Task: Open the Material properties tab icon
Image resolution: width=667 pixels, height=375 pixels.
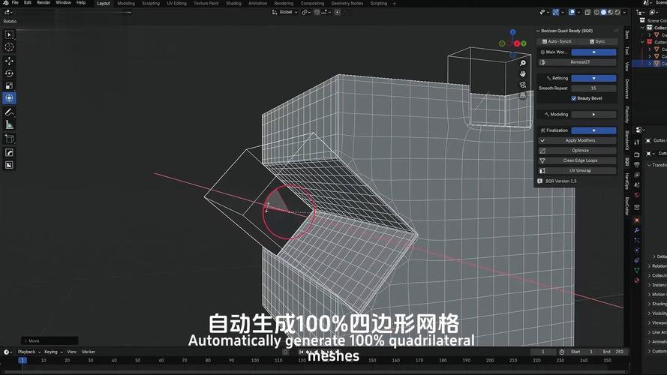Action: tap(637, 280)
